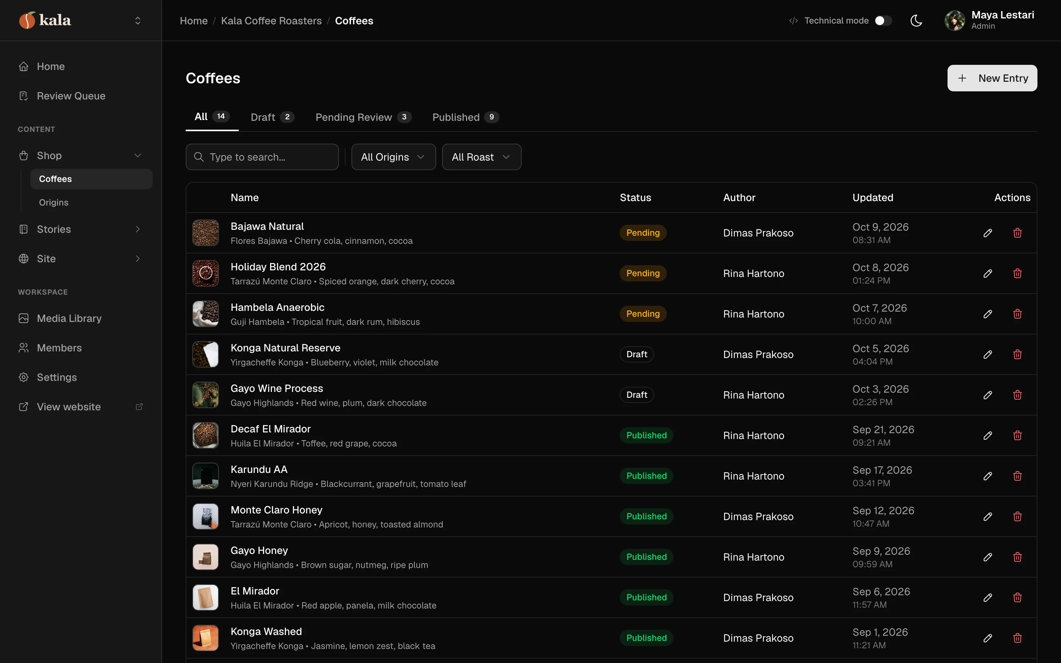This screenshot has height=663, width=1061.
Task: Open the Holiday Blend 2026 thumbnail
Action: [x=205, y=273]
